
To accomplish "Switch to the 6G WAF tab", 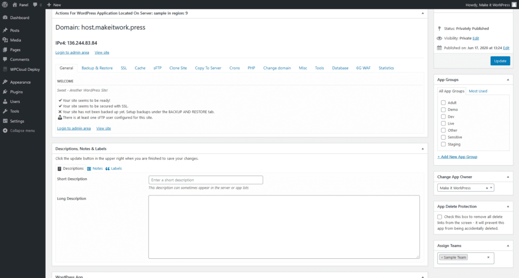I will (x=363, y=68).
